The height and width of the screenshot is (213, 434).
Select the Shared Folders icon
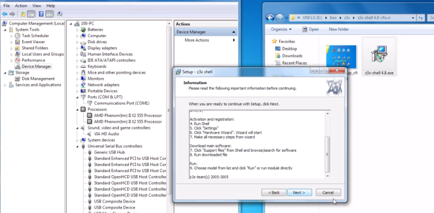(x=17, y=48)
